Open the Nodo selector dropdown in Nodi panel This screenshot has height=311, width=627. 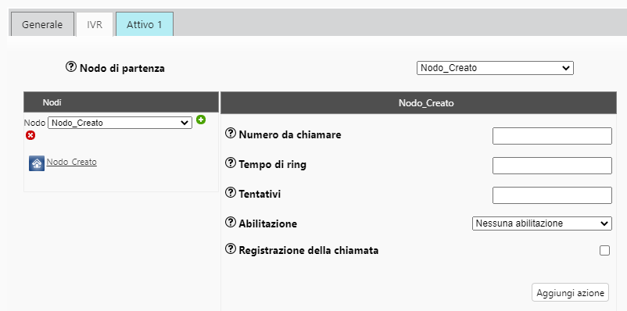tap(120, 123)
